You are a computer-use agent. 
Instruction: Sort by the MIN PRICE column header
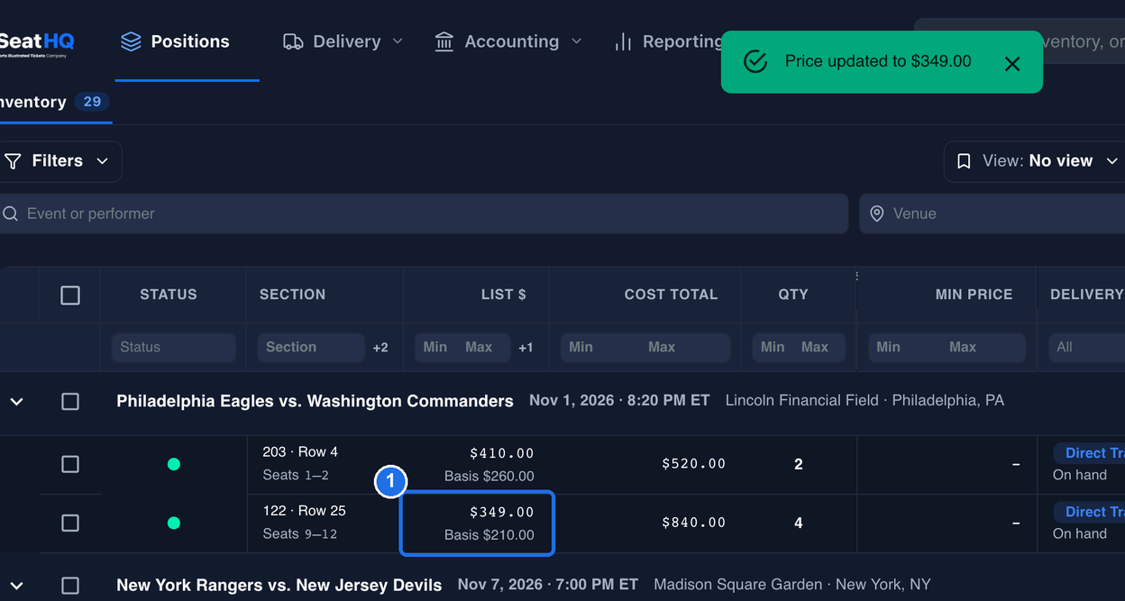pos(974,295)
